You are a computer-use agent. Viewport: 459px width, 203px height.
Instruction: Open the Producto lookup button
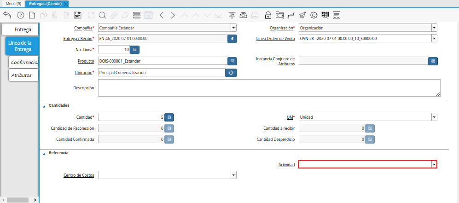tap(232, 61)
